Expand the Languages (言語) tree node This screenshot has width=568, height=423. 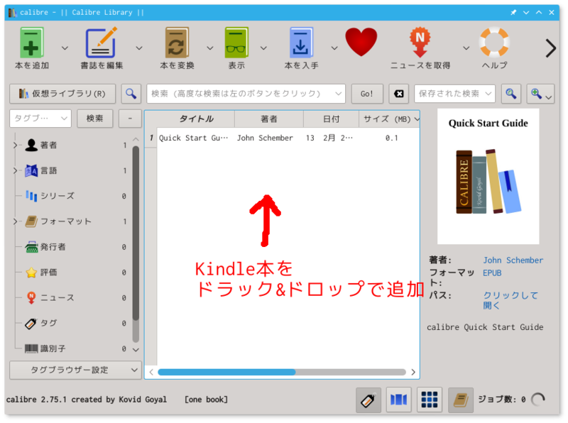click(15, 170)
